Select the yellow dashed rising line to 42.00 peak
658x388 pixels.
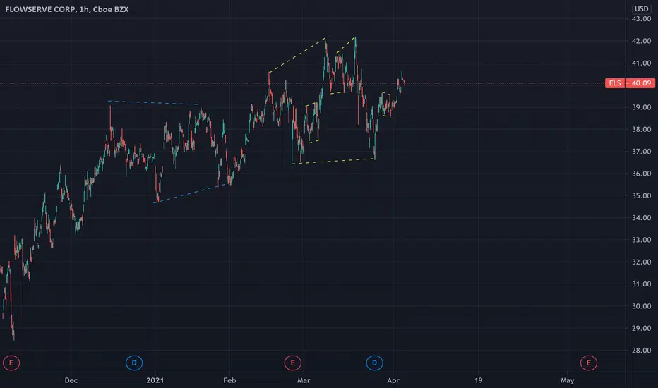(x=297, y=55)
